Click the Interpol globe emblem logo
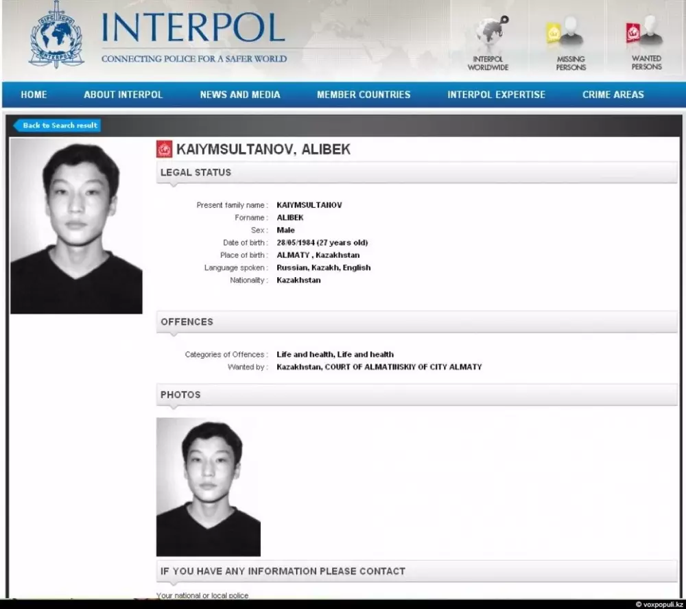The image size is (686, 609). click(56, 40)
